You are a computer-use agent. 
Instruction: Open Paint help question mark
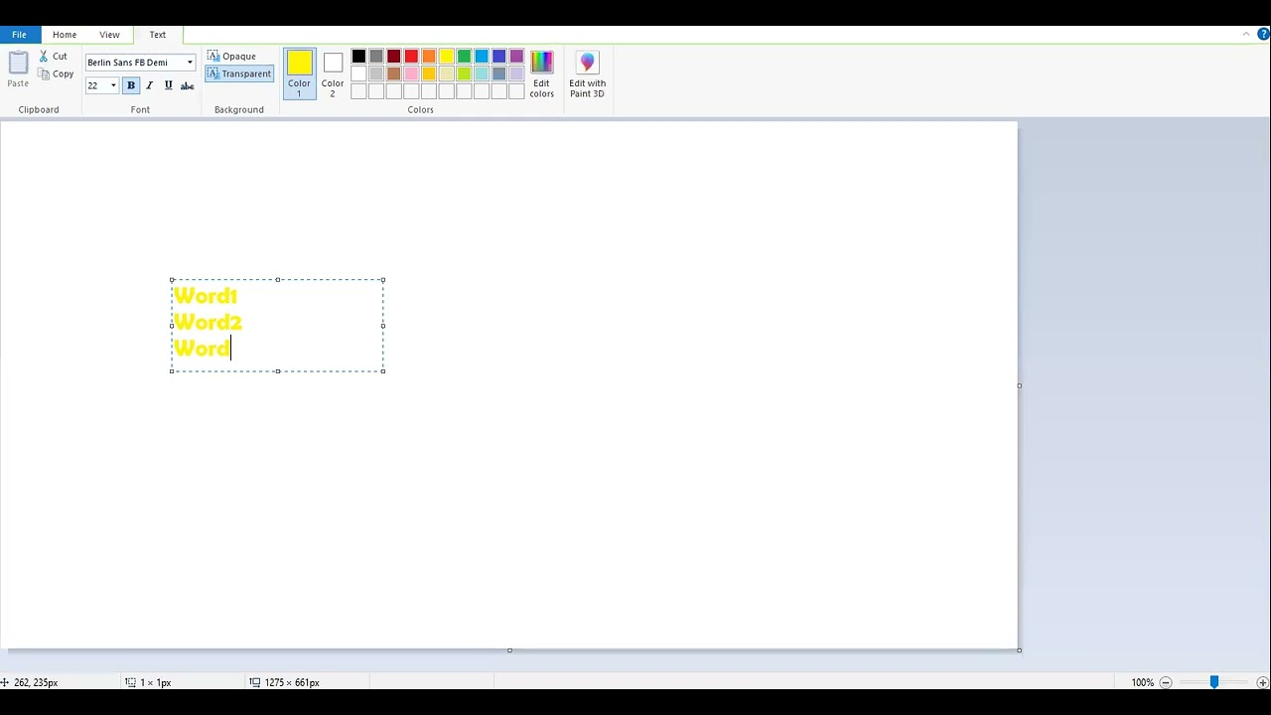1263,35
